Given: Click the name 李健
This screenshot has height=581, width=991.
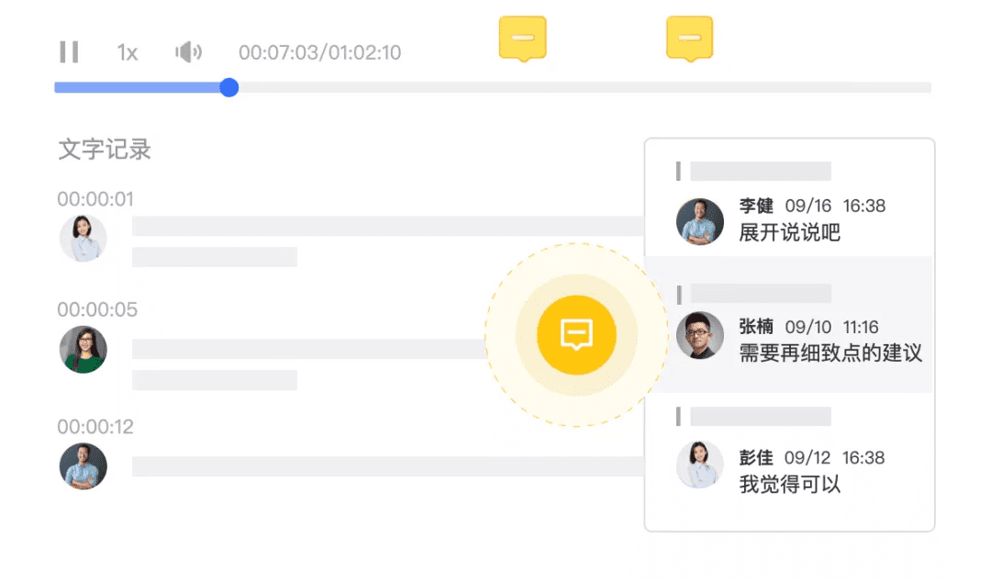Looking at the screenshot, I should click(756, 206).
